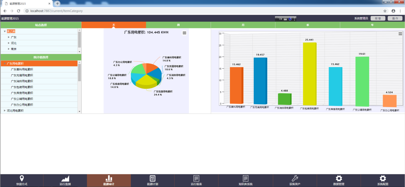Bookmark this page with the star icon

click(385, 11)
